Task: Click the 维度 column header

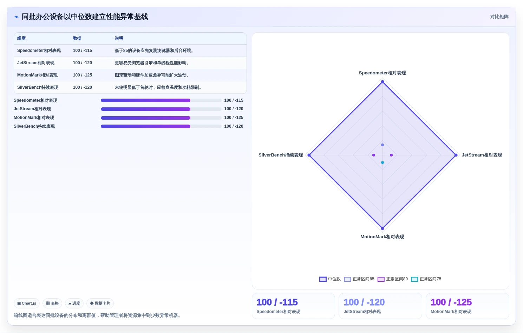Action: coord(21,38)
